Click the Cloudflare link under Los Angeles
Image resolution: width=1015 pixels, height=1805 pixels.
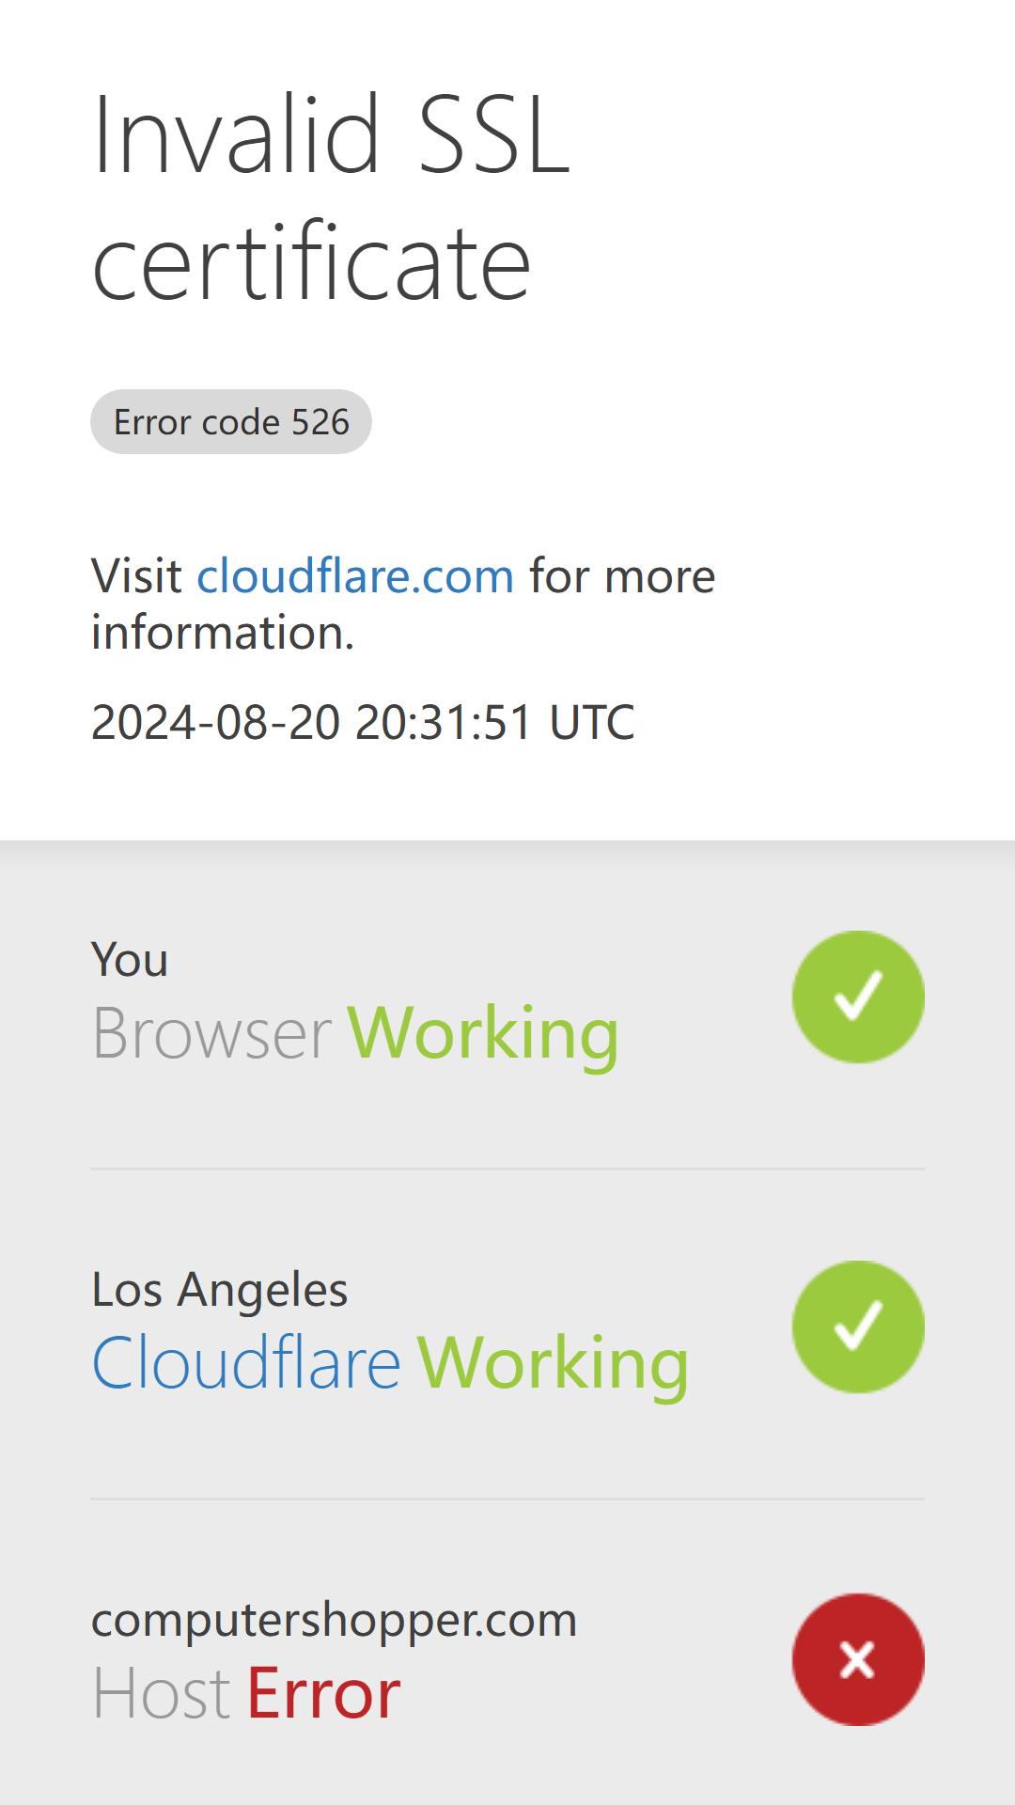pyautogui.click(x=246, y=1363)
